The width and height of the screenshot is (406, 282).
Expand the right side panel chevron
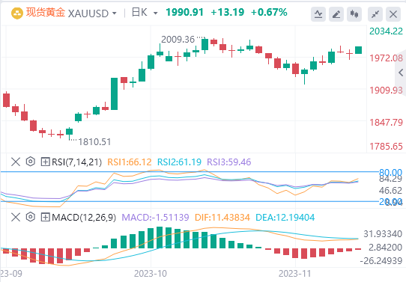pyautogui.click(x=401, y=73)
